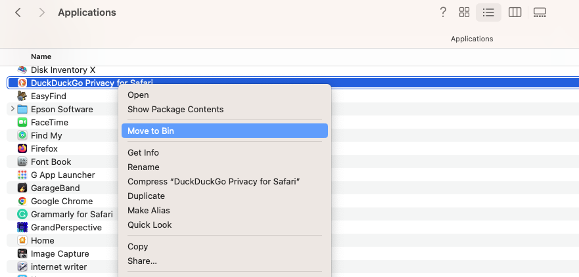579x277 pixels.
Task: Click the internet writer app icon
Action: [x=22, y=266]
